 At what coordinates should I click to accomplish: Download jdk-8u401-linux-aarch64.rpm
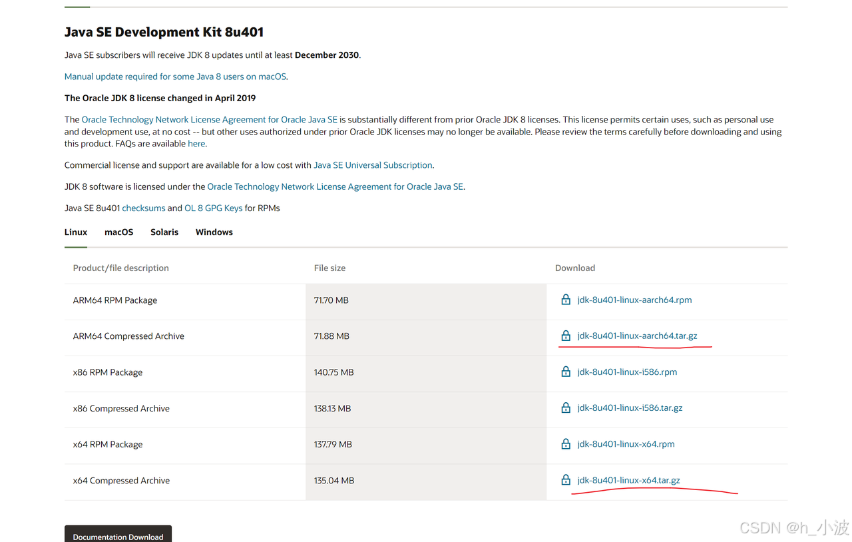pos(634,300)
